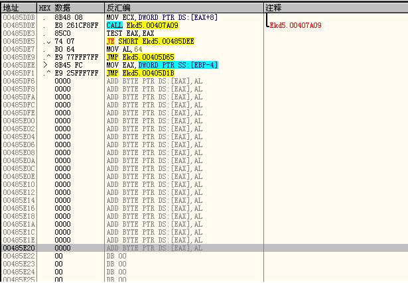
Task: Select the DB 00 line at 00485E22
Action: pos(115,256)
